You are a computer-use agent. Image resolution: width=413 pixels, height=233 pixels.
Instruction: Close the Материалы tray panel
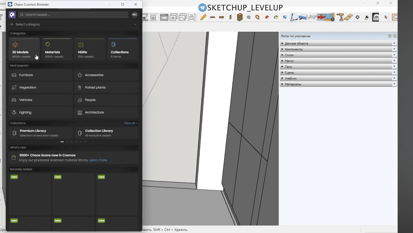coord(394,84)
